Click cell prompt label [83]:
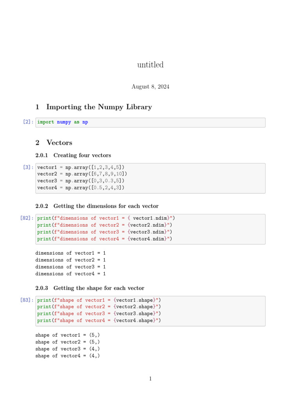Viewport: 301px width, 402px height. point(27,300)
